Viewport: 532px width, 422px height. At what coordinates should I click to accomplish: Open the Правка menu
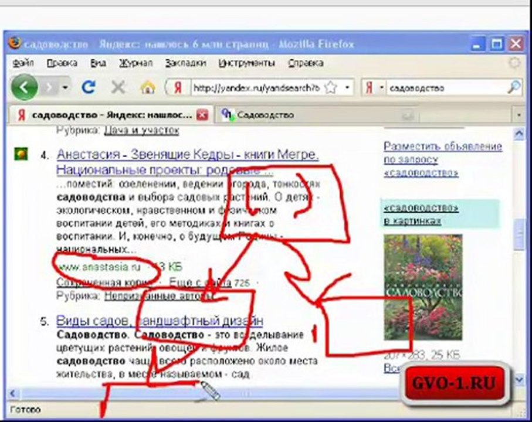coord(62,63)
